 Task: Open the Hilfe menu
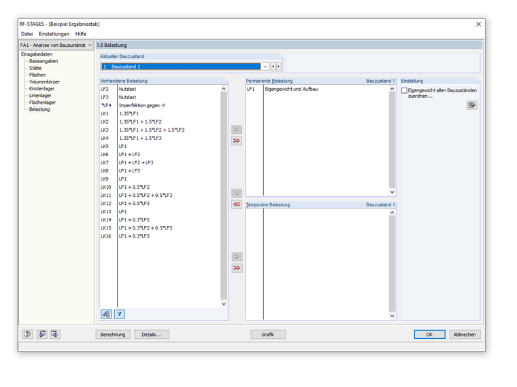point(81,34)
